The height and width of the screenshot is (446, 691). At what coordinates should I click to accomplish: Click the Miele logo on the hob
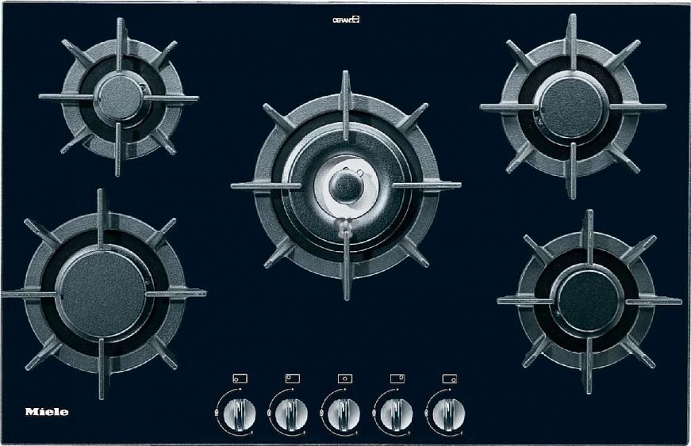pos(47,411)
